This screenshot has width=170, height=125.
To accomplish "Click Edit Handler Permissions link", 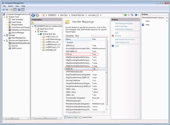I will (x=125, y=40).
